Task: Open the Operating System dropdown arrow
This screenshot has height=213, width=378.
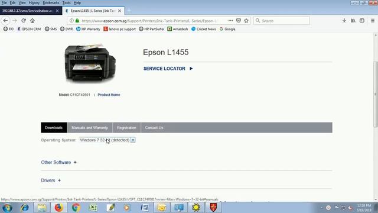Action: (133, 140)
